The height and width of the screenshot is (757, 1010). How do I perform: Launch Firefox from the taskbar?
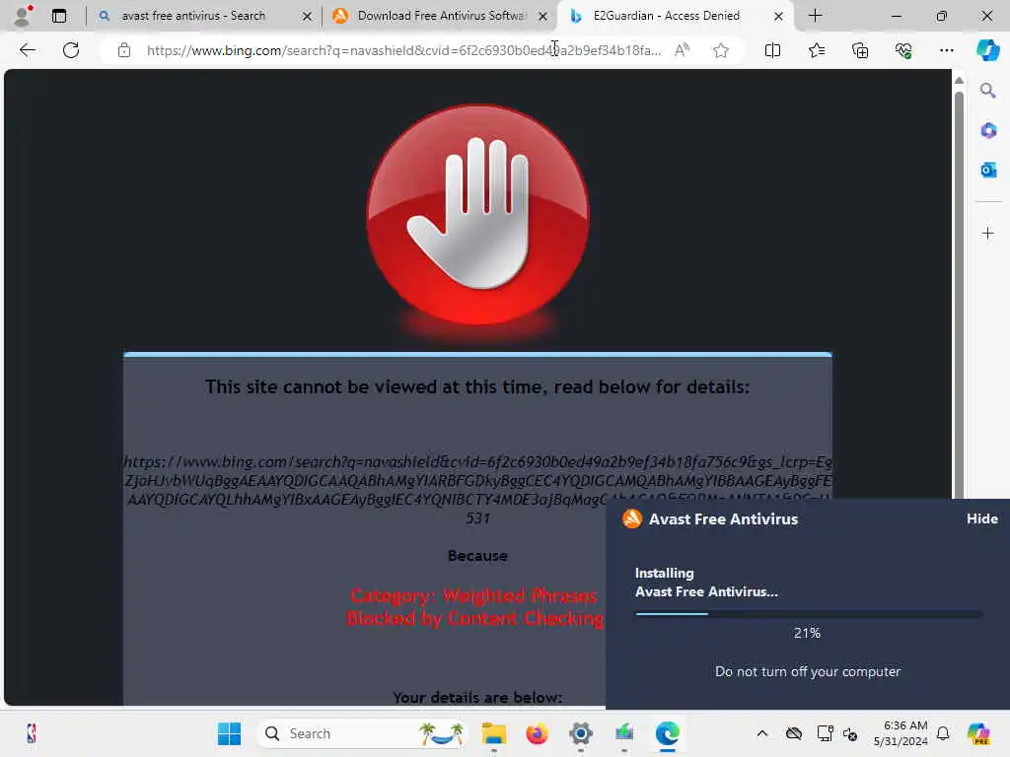(538, 733)
